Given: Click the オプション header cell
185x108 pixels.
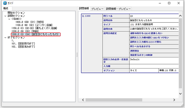Looking at the screenshot, I should tap(116, 71).
